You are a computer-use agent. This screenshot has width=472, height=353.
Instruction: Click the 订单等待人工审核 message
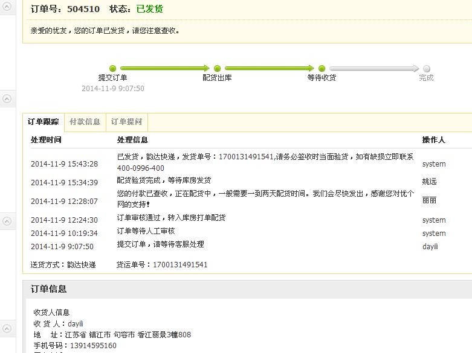point(146,231)
